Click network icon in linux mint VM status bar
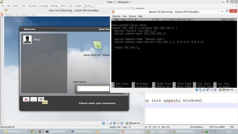This screenshot has height=134, width=238. point(115,123)
